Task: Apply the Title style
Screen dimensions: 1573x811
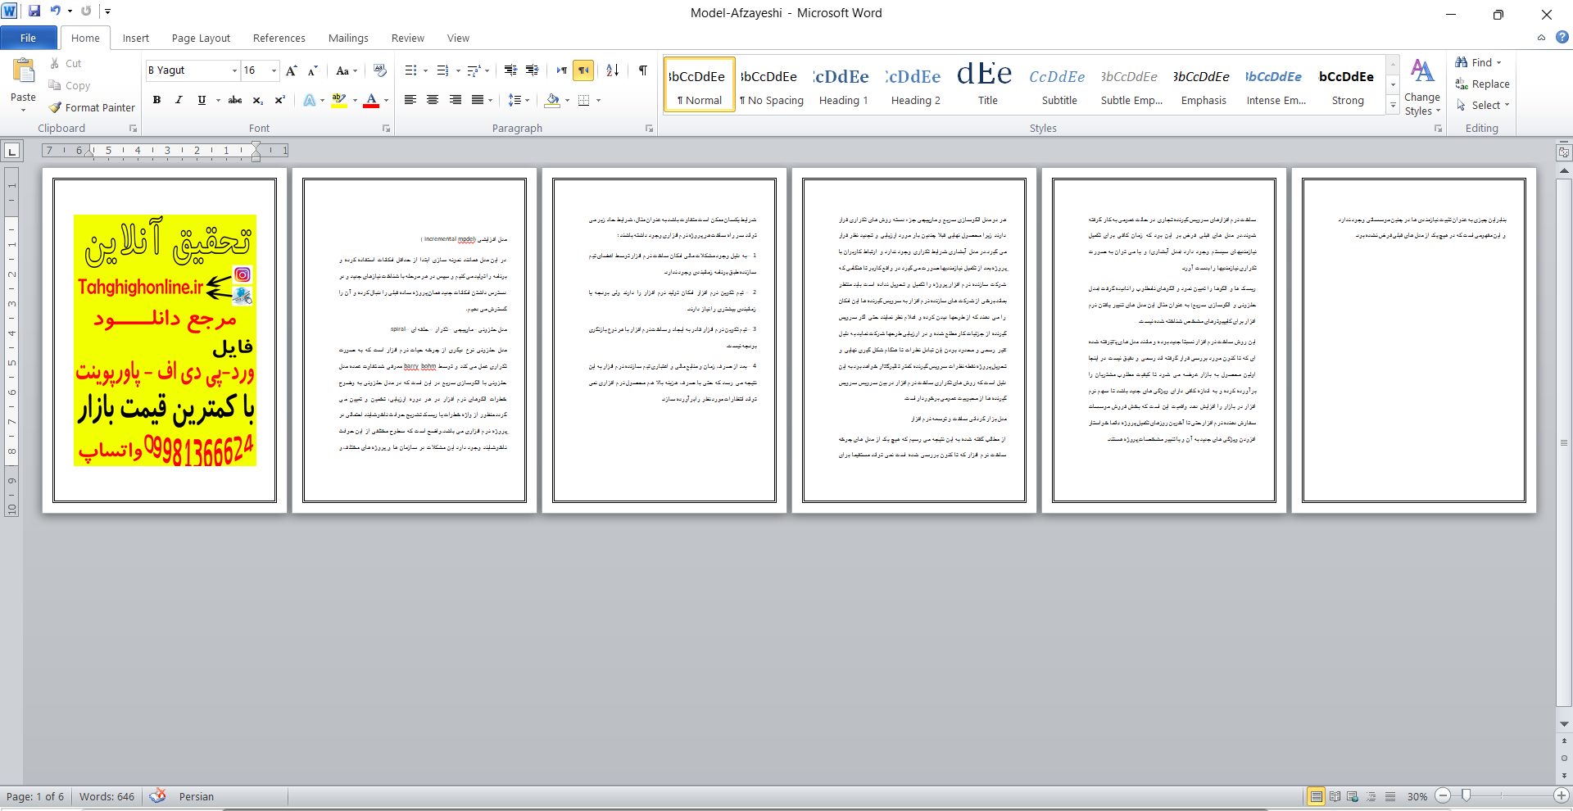Action: pyautogui.click(x=987, y=84)
